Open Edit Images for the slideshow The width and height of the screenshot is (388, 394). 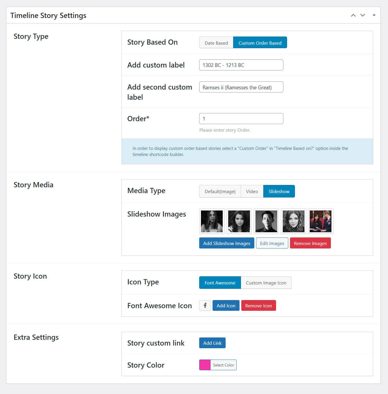pyautogui.click(x=272, y=243)
